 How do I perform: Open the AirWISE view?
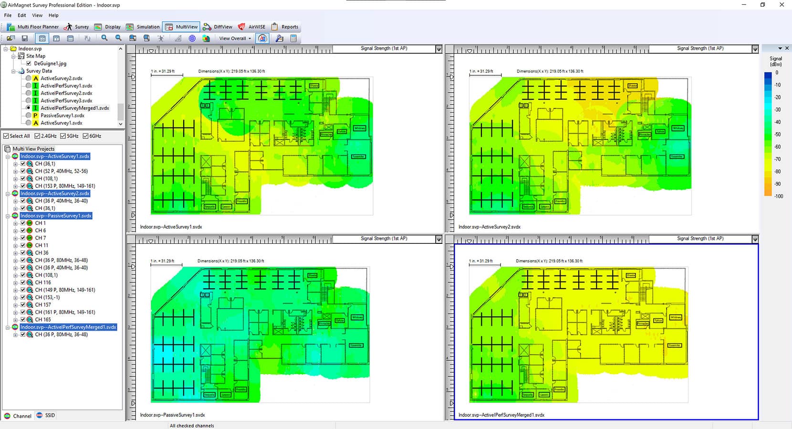click(x=251, y=27)
